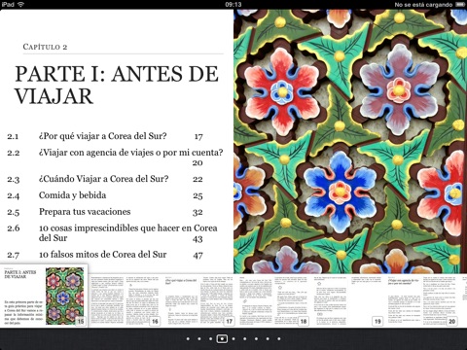Click the highlighted current chapter dot indicator
The height and width of the screenshot is (350, 467).
point(222,339)
